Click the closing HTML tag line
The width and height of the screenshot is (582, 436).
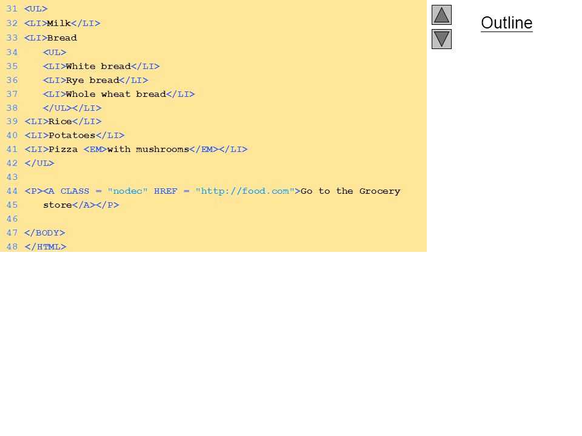[x=45, y=247]
